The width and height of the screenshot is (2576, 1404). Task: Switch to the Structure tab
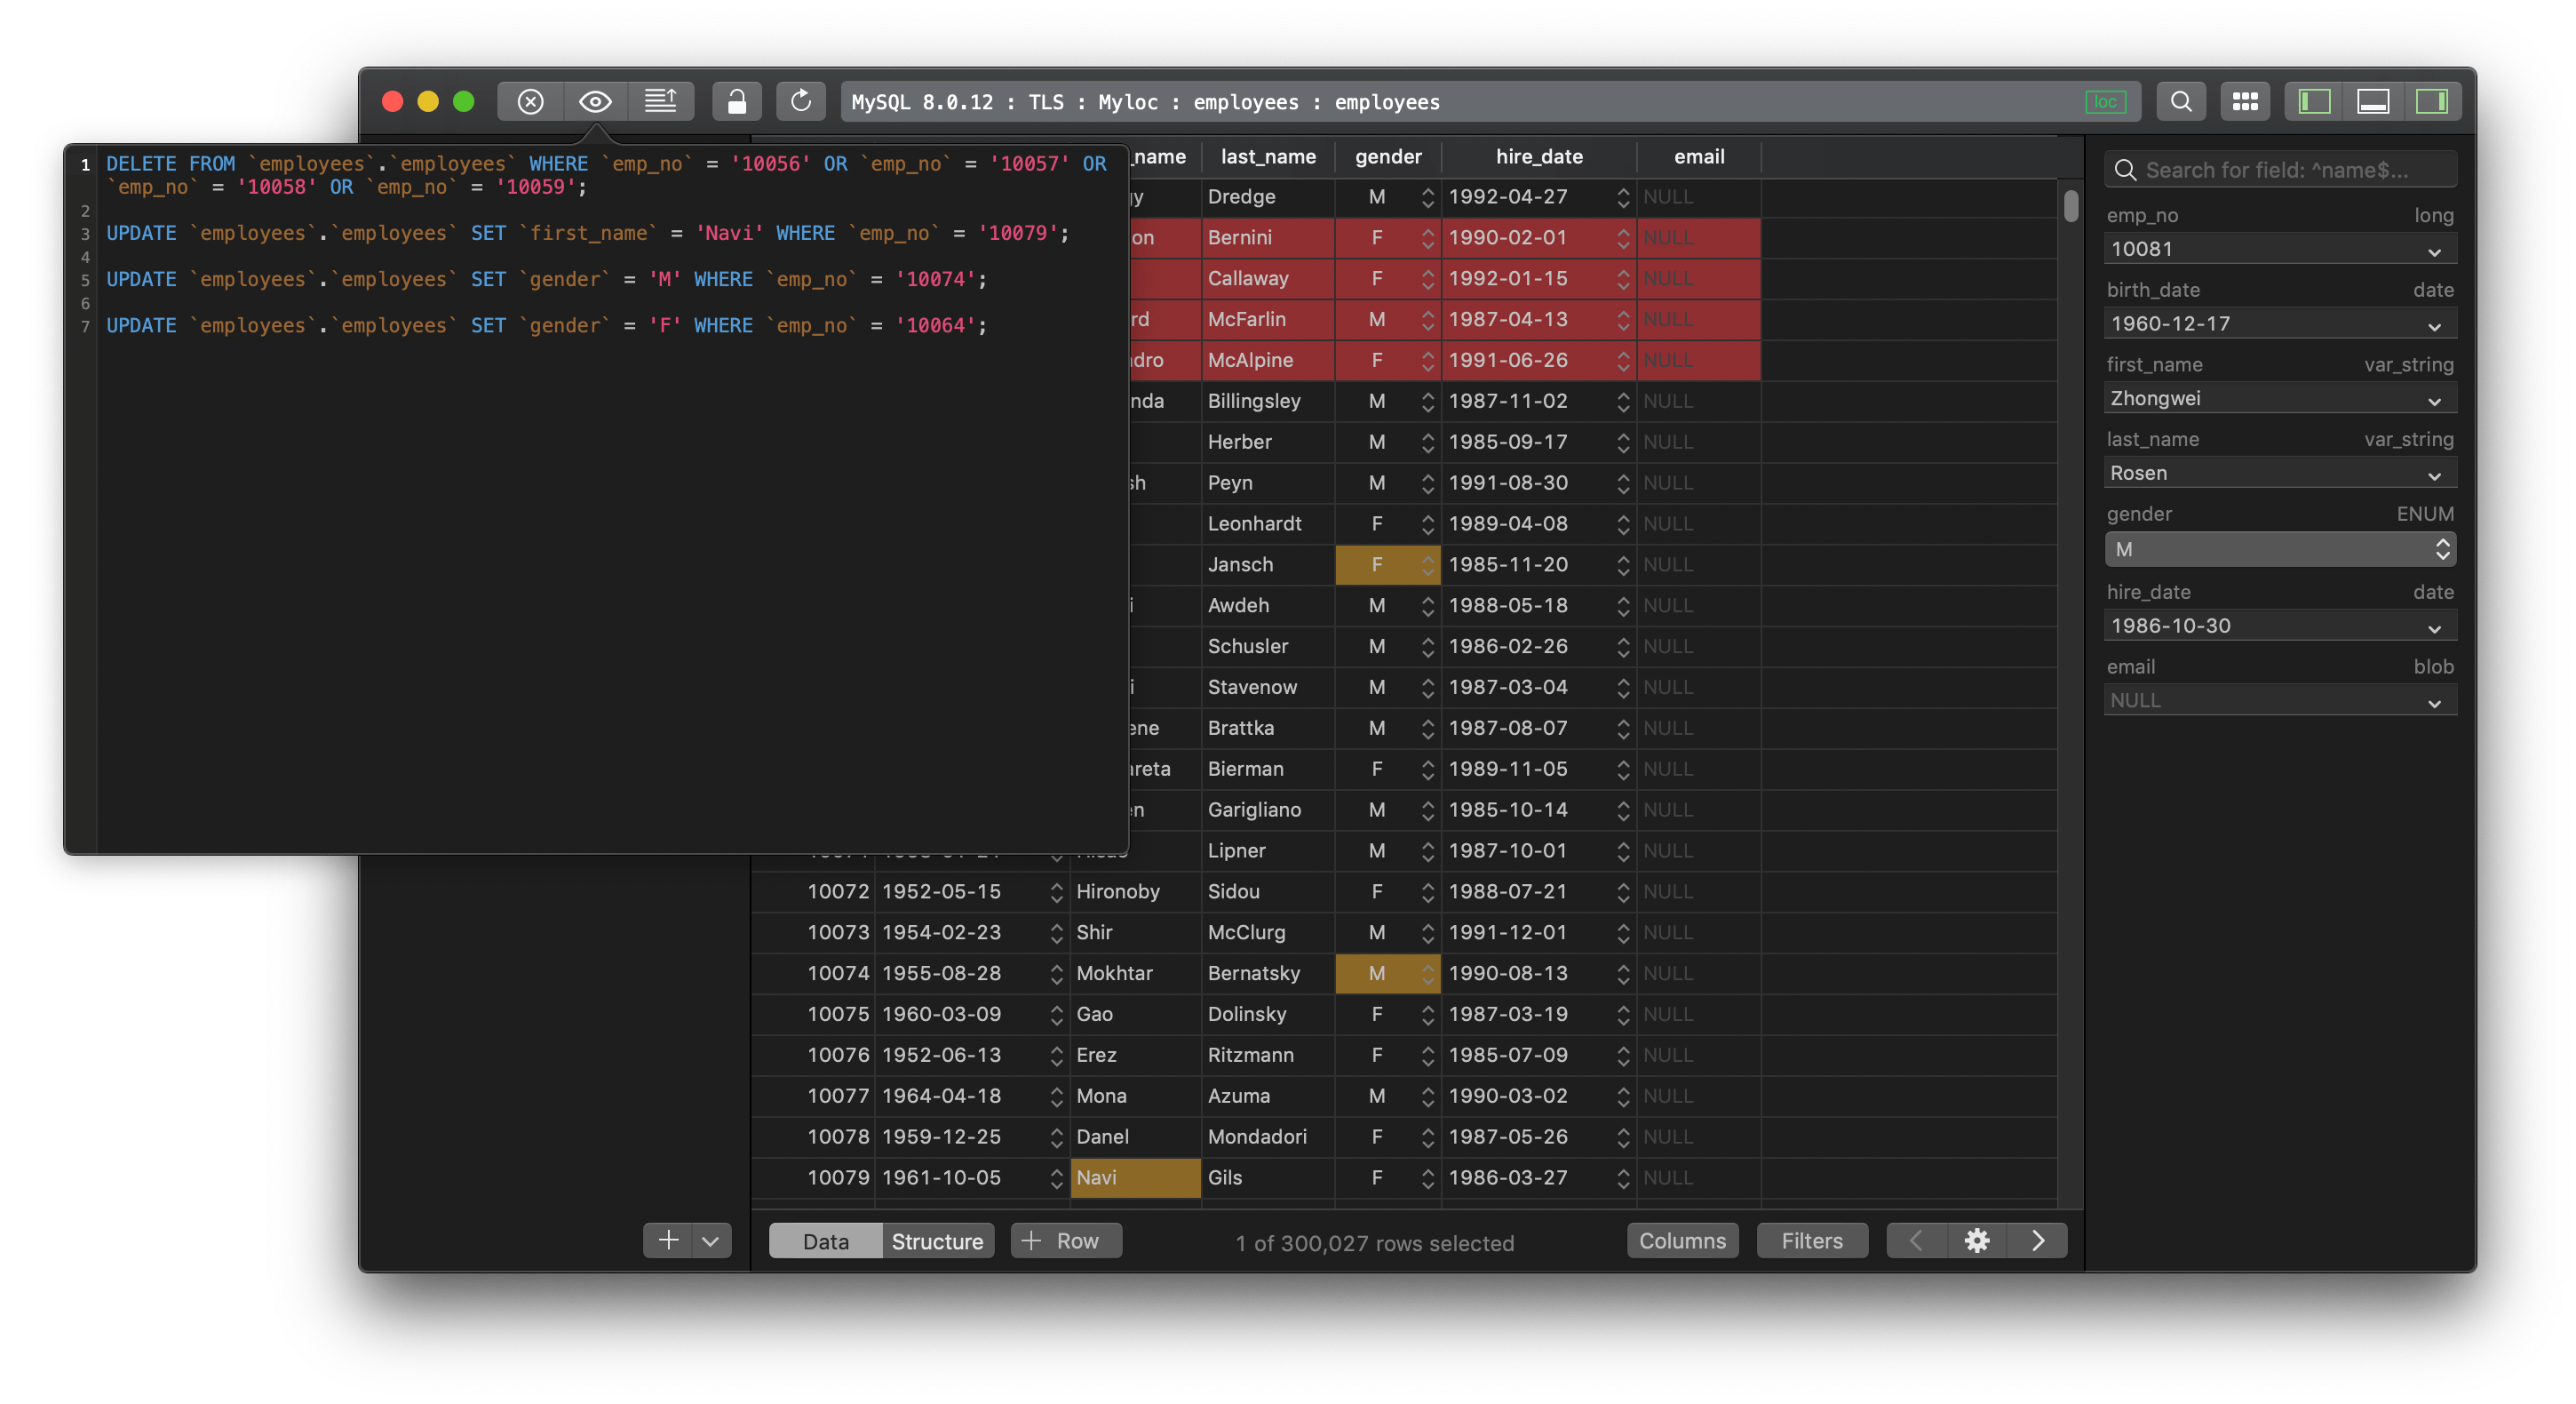tap(937, 1240)
